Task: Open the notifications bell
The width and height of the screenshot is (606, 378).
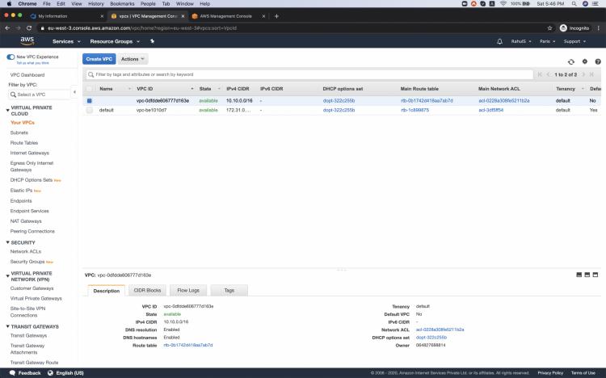Action: click(x=499, y=41)
